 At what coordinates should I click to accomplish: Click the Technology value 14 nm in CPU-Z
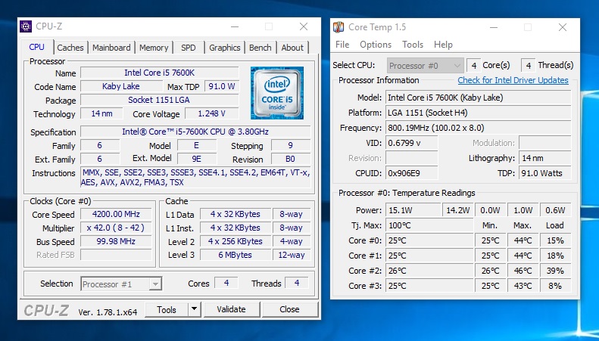tap(101, 113)
